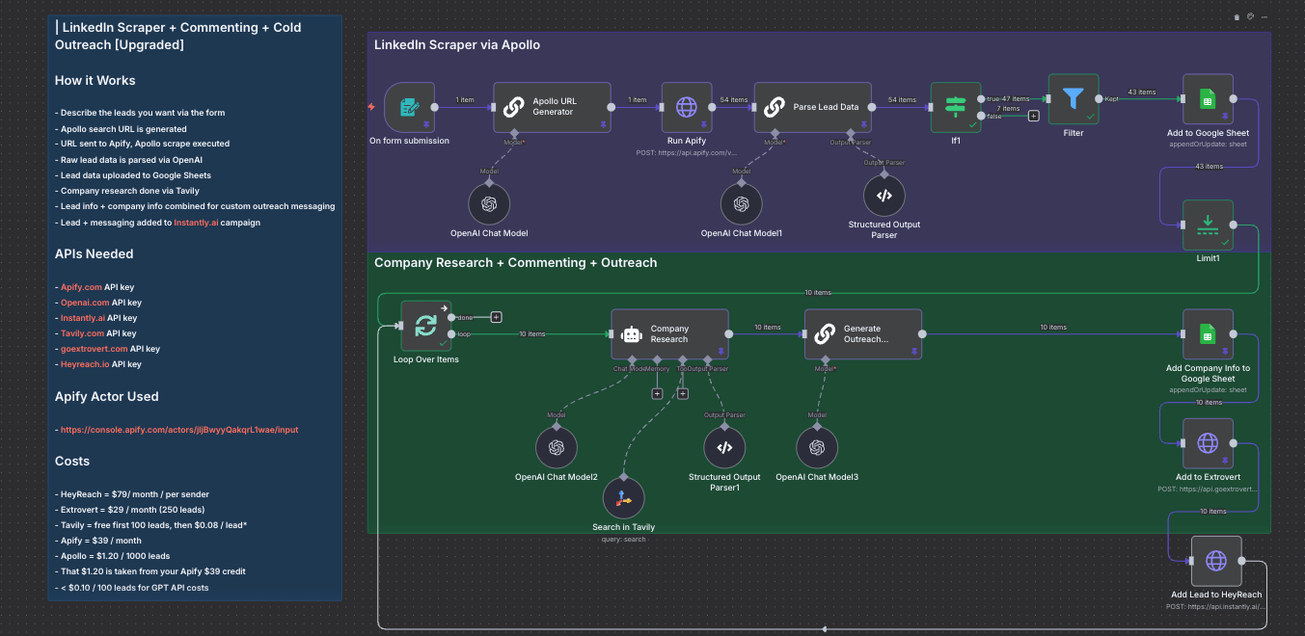Image resolution: width=1305 pixels, height=636 pixels.
Task: Delete sticky note via trash icon
Action: point(1237,16)
